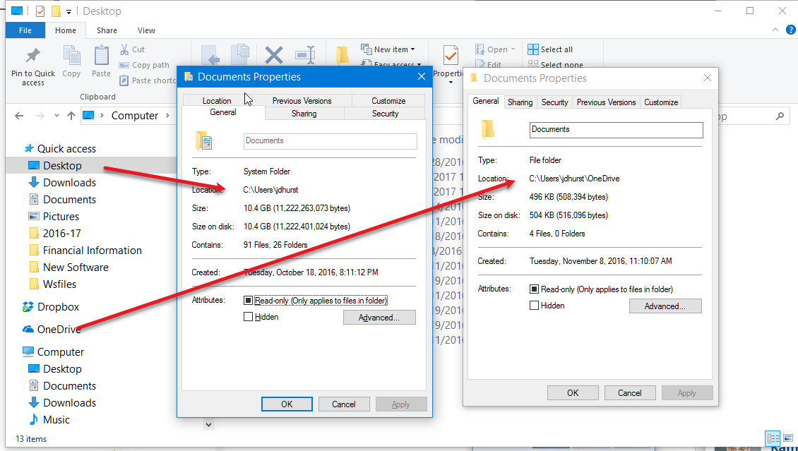Click the Documents name field in right dialog

pos(616,130)
